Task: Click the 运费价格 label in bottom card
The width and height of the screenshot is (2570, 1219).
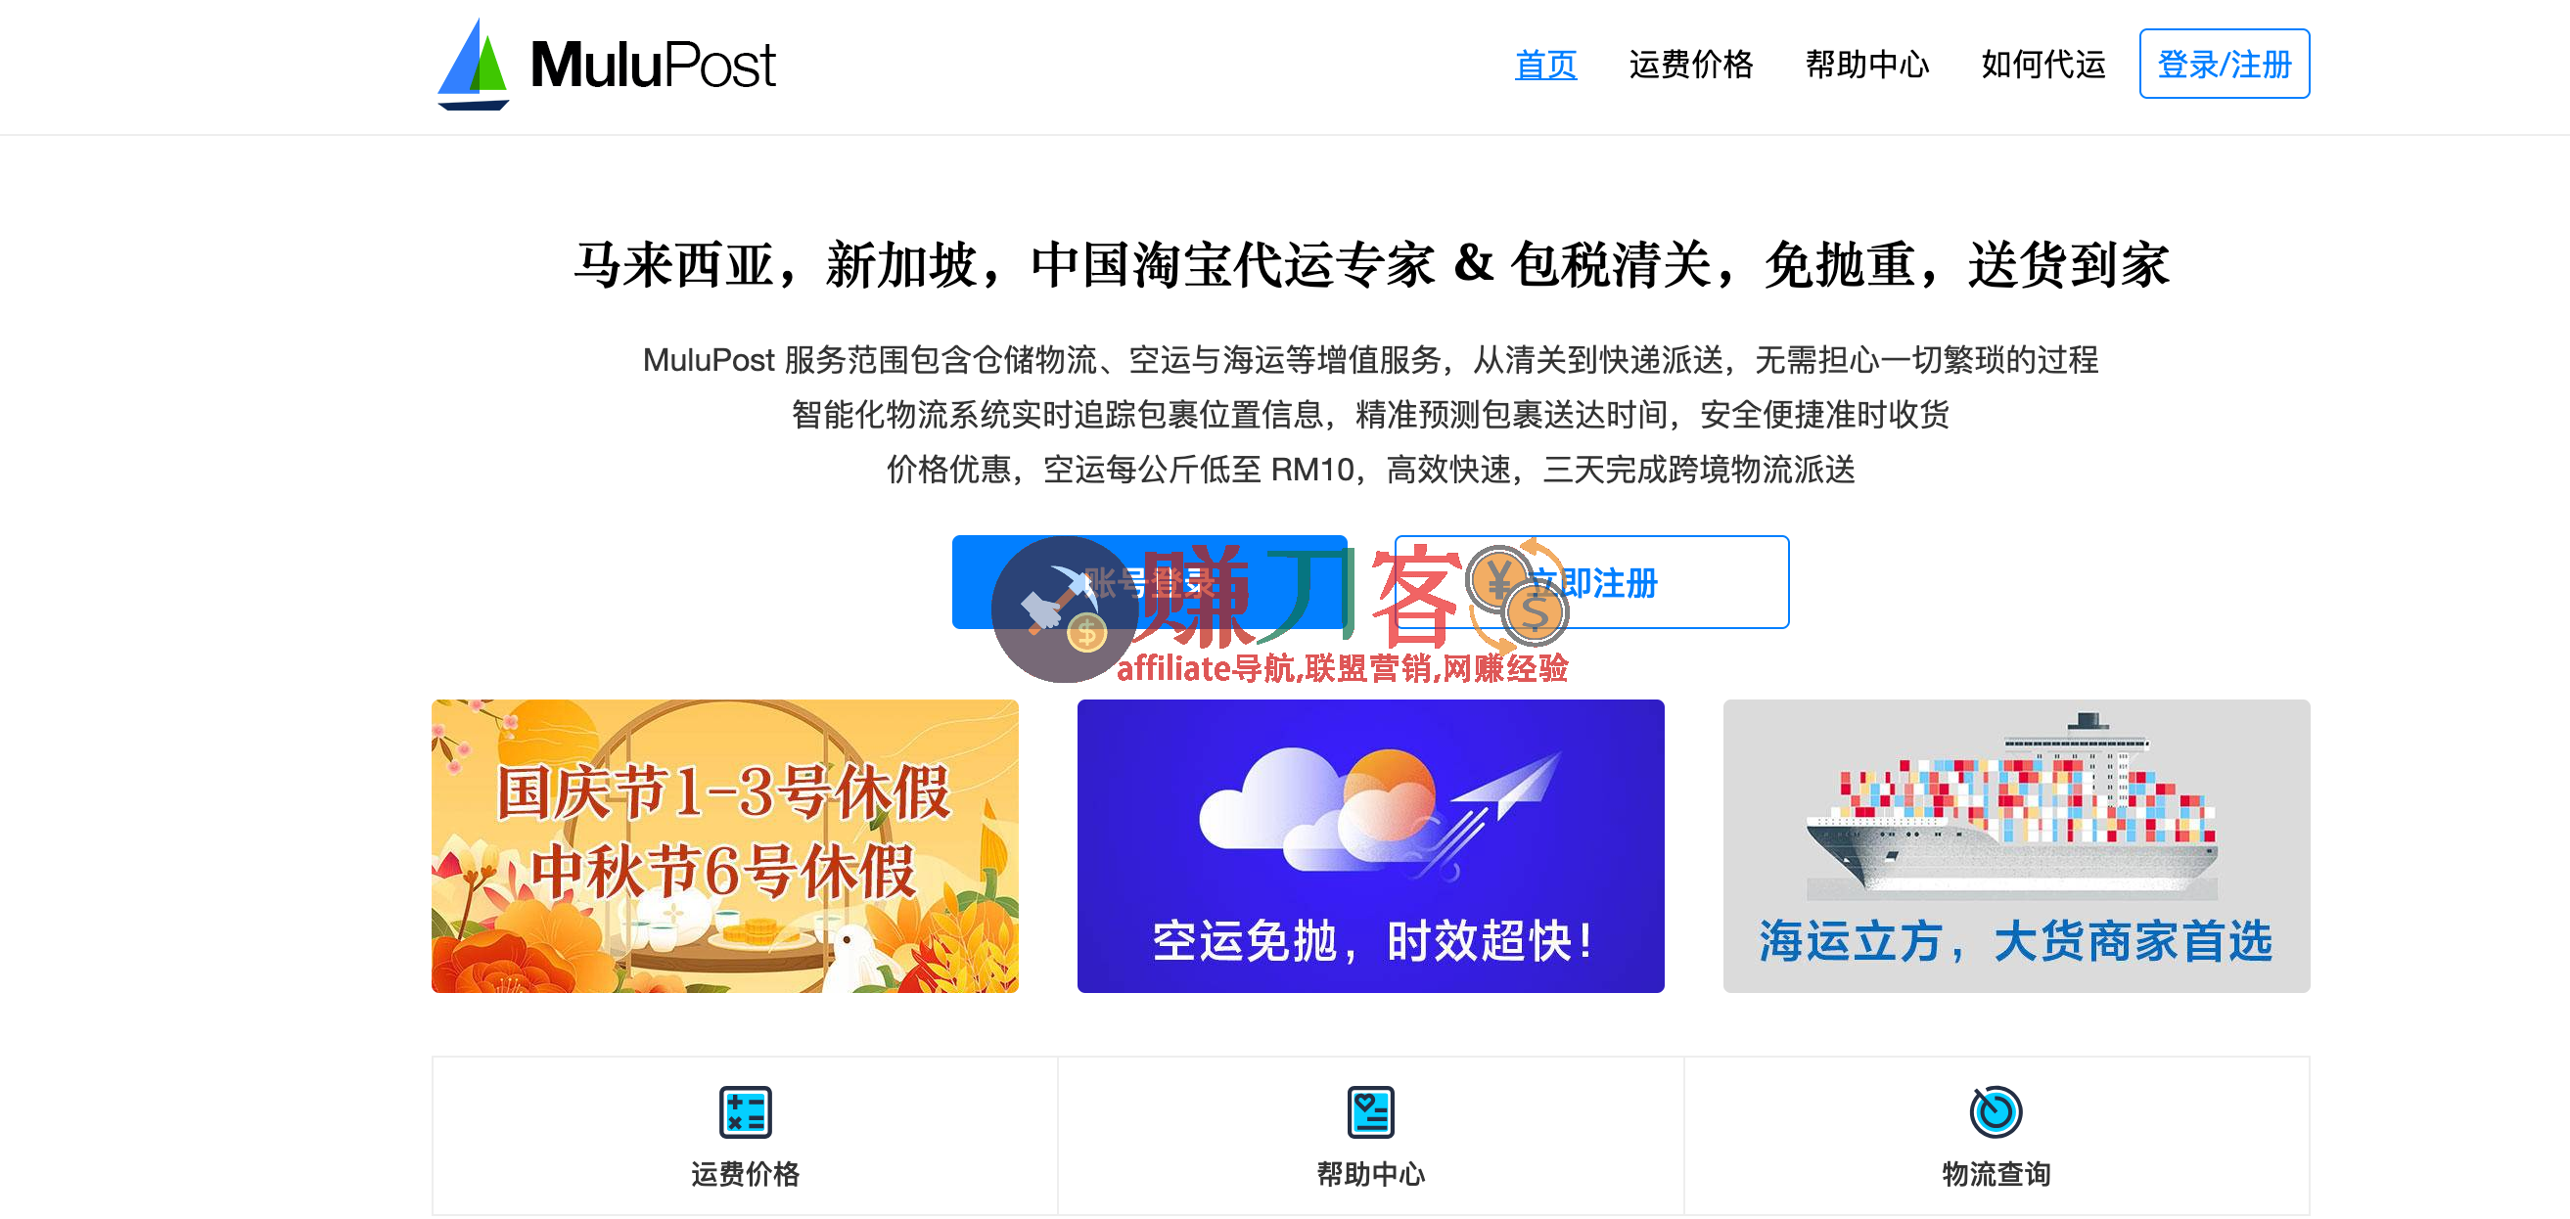Action: [745, 1174]
